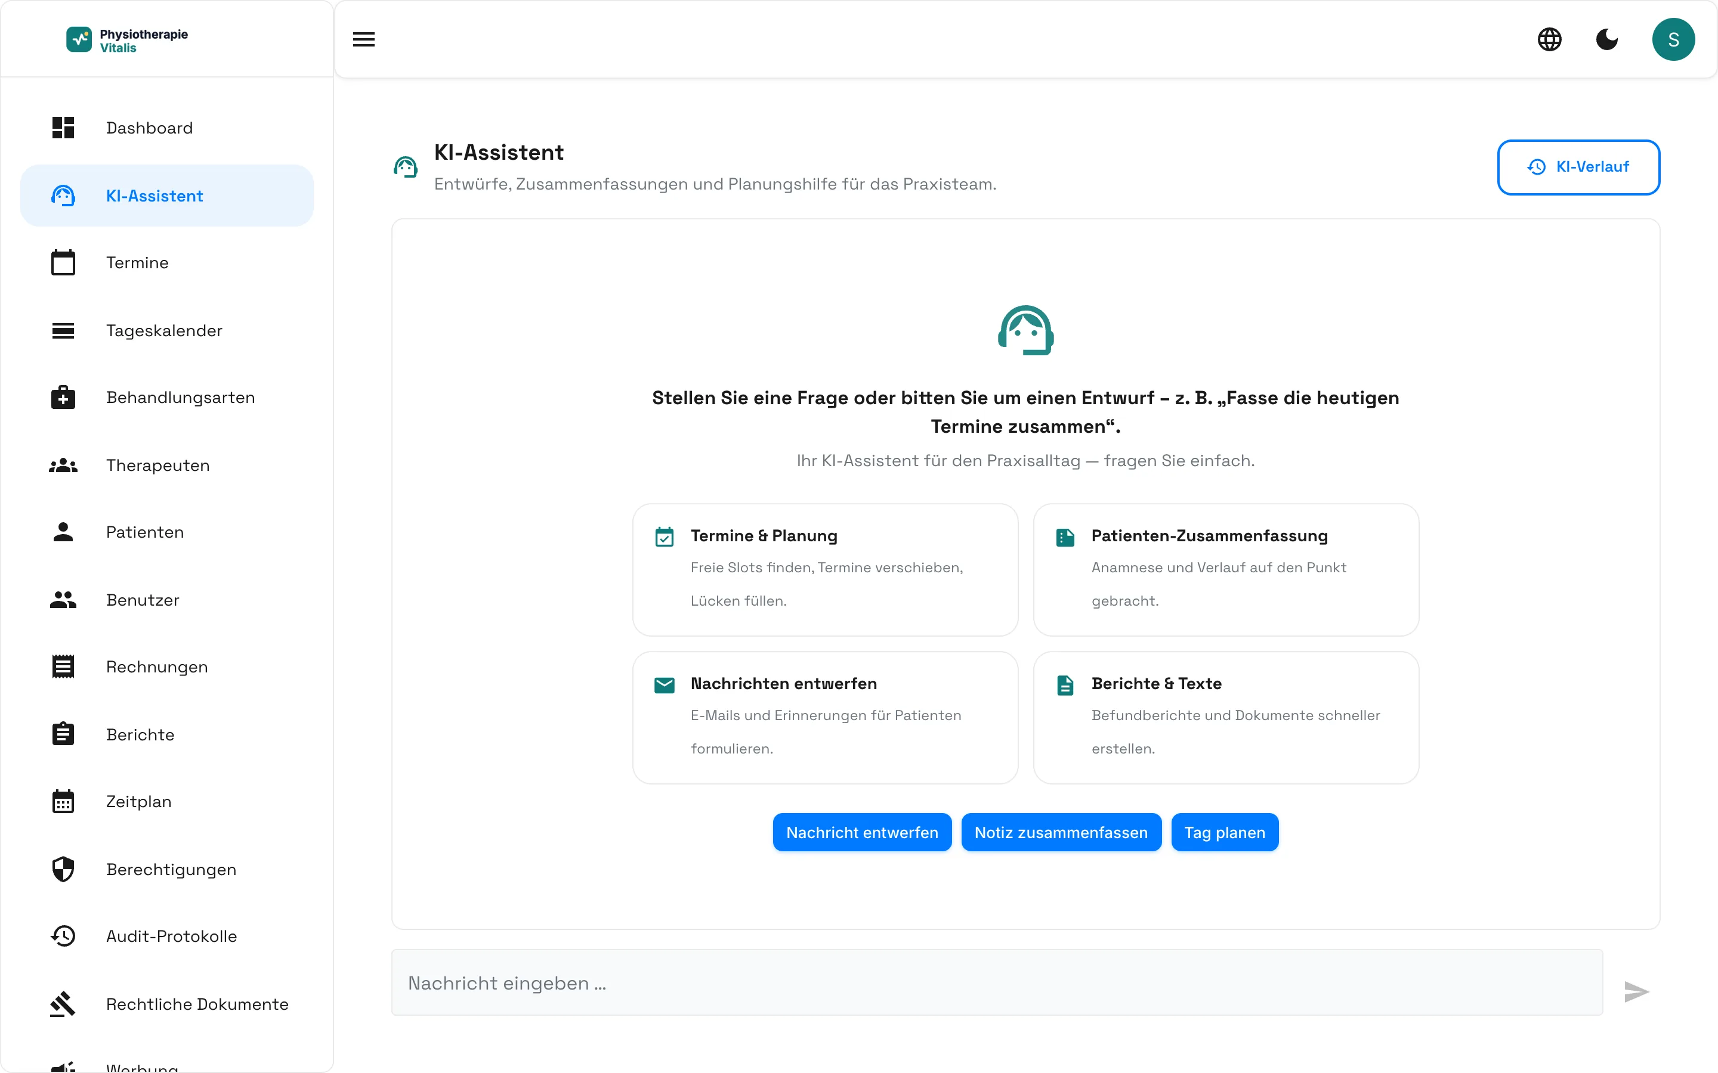Image resolution: width=1718 pixels, height=1073 pixels.
Task: Click the Physiotherapie Vitalis logo
Action: (127, 41)
